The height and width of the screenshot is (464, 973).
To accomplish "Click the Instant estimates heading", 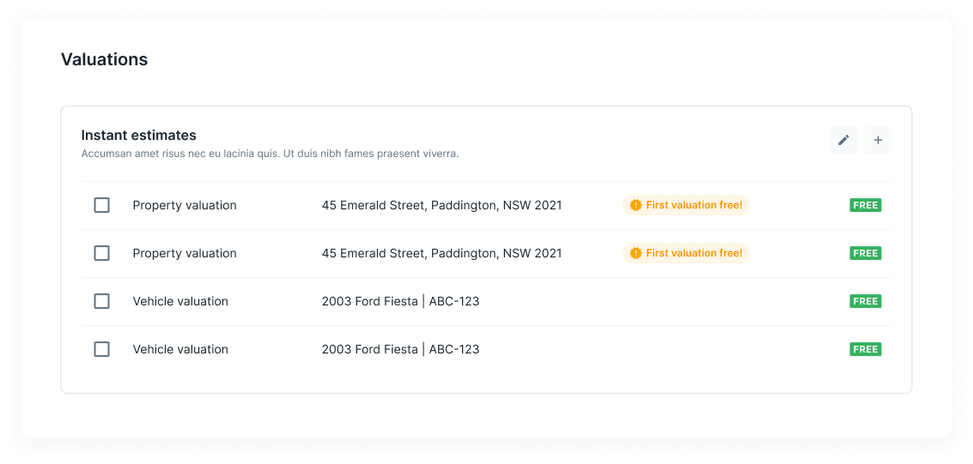I will tap(138, 135).
